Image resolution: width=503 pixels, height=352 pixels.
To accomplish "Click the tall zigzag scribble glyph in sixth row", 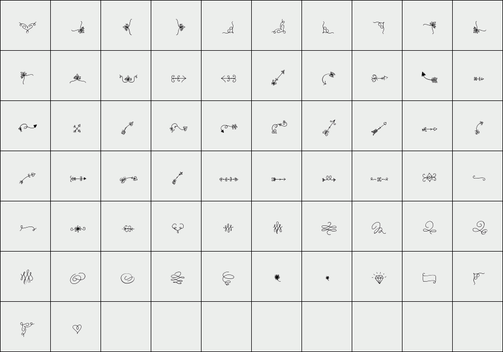I will [27, 277].
